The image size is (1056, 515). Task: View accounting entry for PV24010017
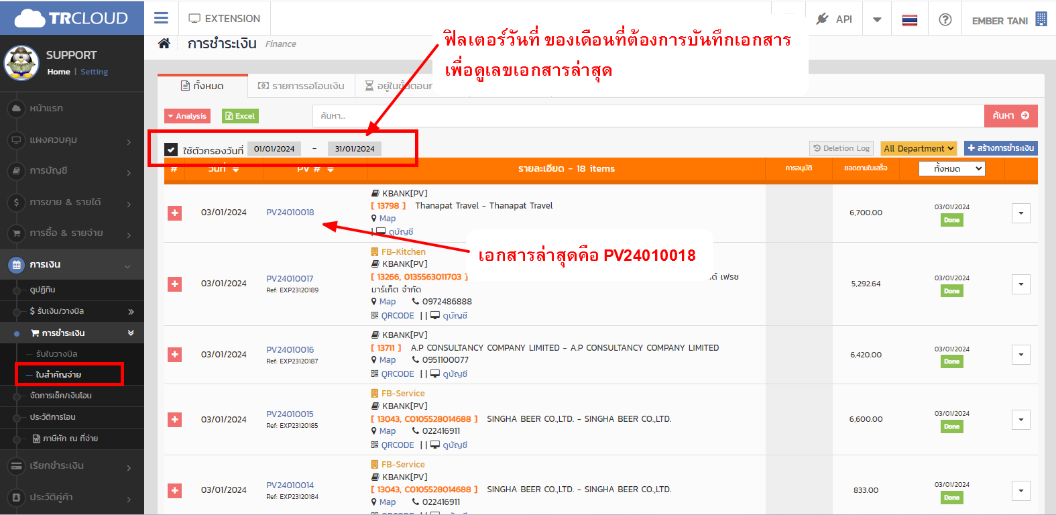pyautogui.click(x=449, y=316)
